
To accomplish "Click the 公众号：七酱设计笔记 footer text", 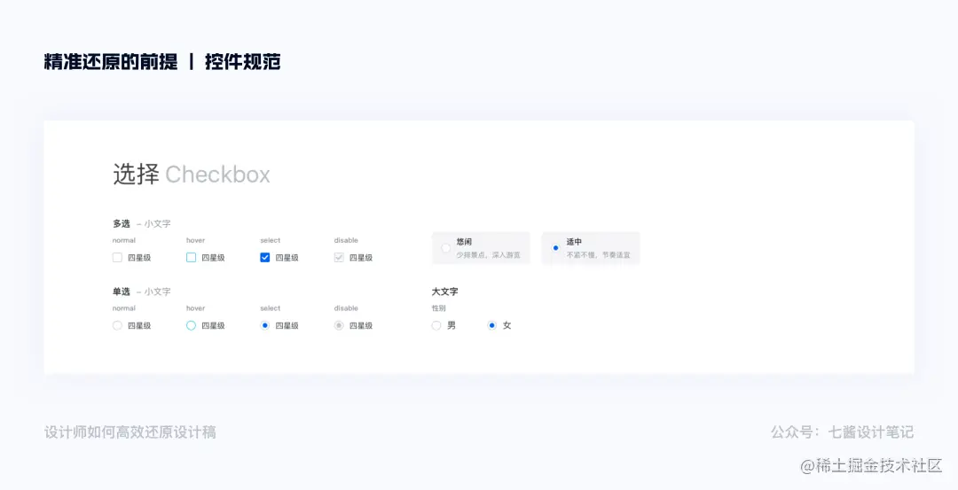I will coord(843,432).
